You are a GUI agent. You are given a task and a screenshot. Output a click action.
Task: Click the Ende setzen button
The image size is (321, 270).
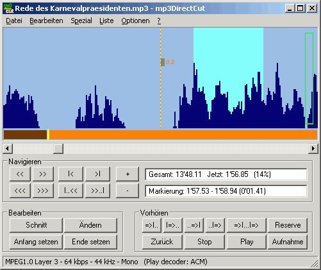pyautogui.click(x=91, y=242)
